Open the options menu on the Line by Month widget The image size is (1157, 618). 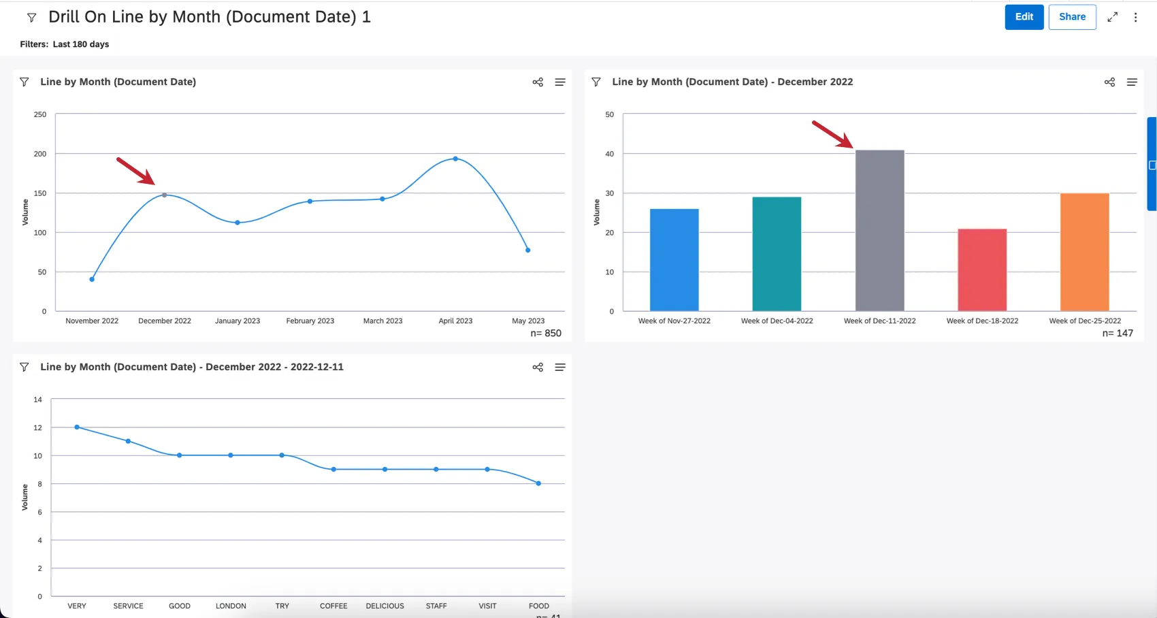tap(560, 82)
